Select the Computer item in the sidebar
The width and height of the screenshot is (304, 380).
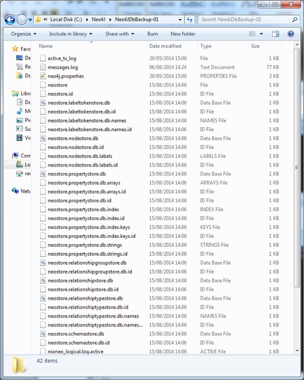[x=21, y=156]
